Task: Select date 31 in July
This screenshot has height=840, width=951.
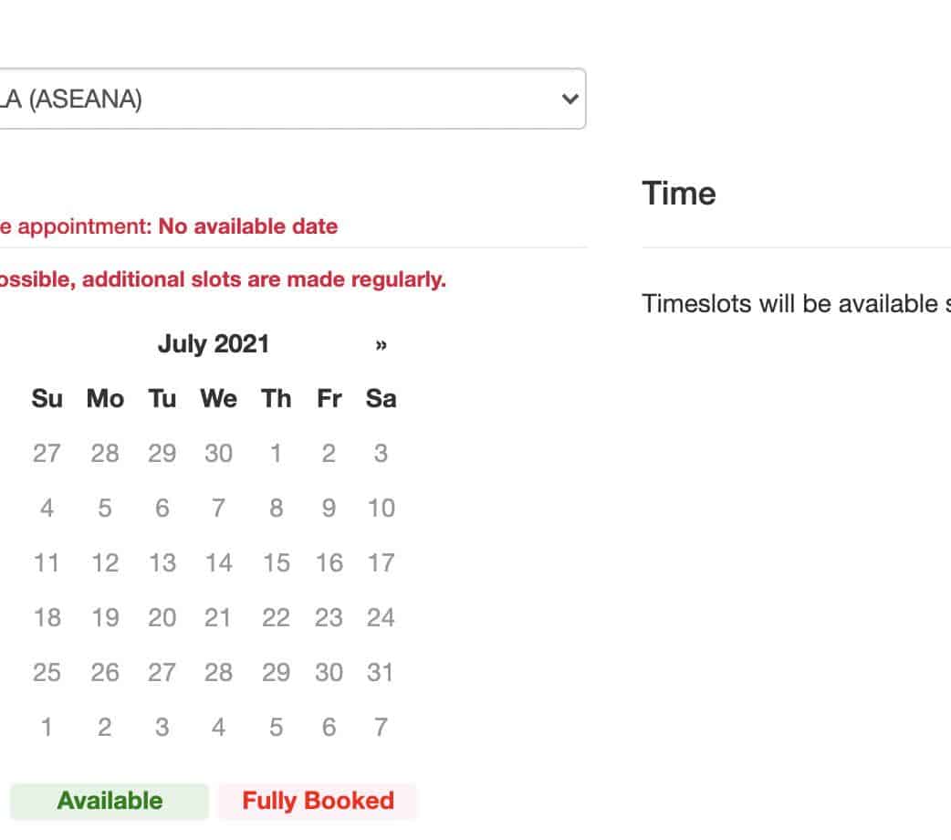Action: coord(381,673)
